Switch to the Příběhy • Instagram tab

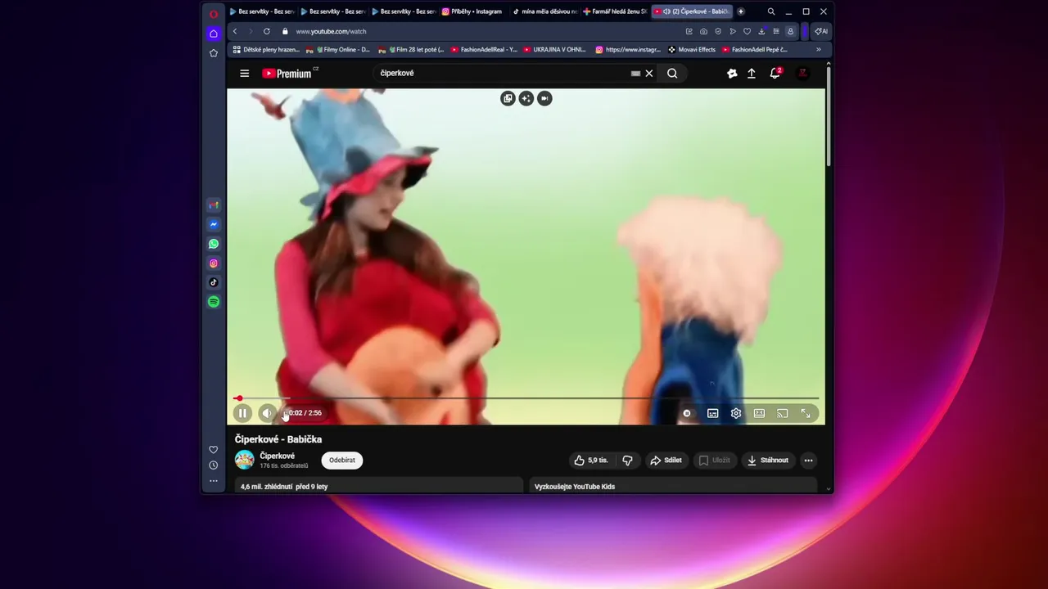(x=472, y=11)
